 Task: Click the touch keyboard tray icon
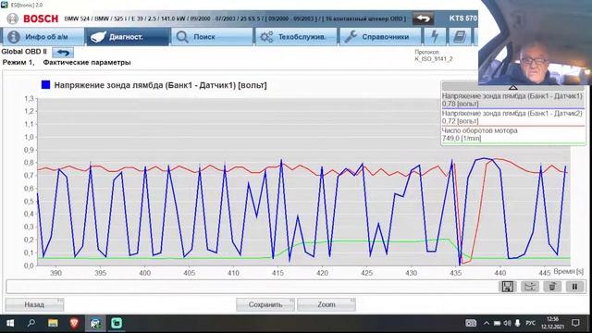471,323
